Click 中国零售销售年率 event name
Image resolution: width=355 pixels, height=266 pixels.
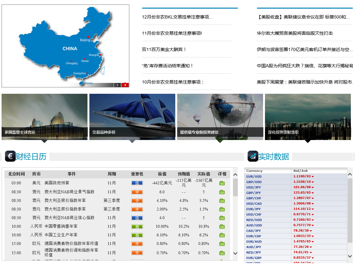click(61, 226)
